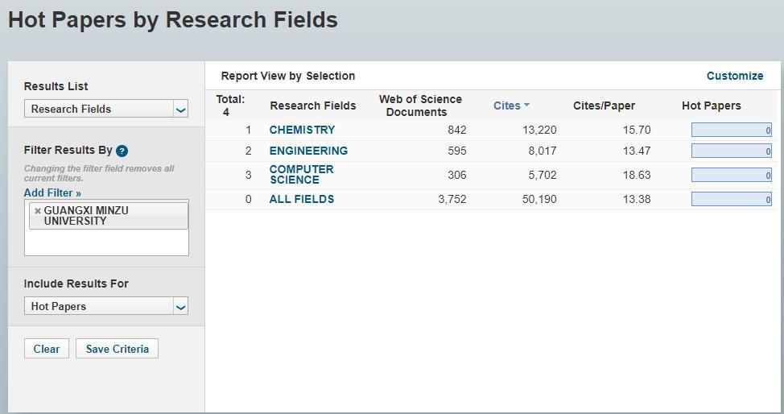Screen dimensions: 784x414
Task: Click the Computer Science hot papers bar
Action: click(731, 175)
